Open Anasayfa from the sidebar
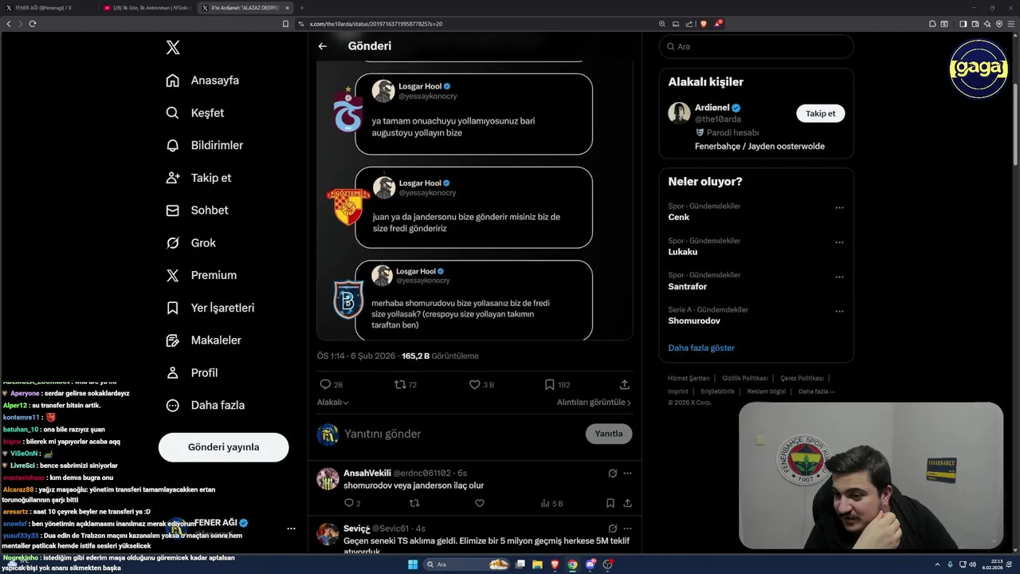Screen dimensions: 1020x574 pos(202,81)
